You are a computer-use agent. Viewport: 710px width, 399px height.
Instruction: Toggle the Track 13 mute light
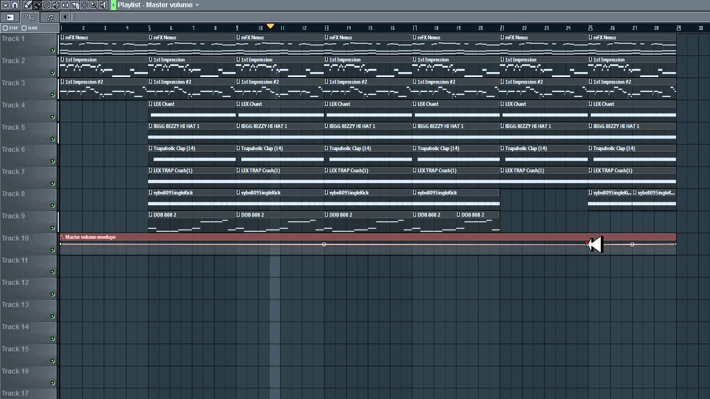[x=53, y=316]
